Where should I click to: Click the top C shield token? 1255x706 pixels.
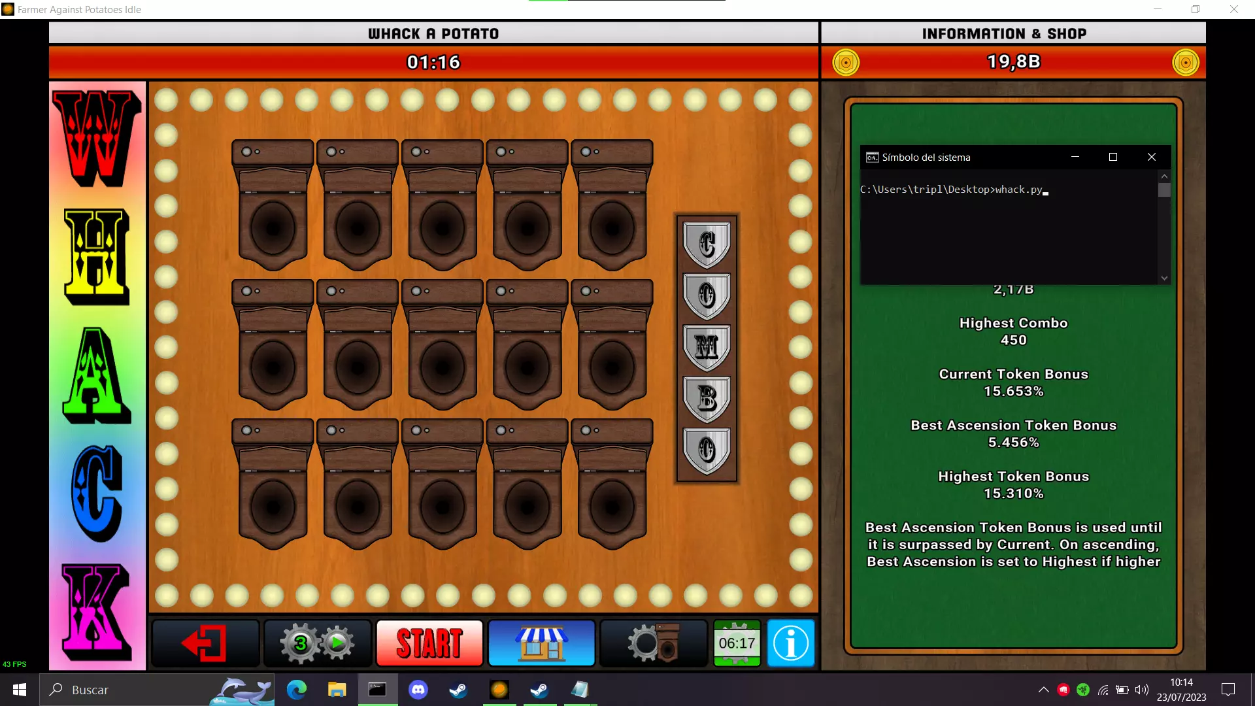pyautogui.click(x=707, y=244)
